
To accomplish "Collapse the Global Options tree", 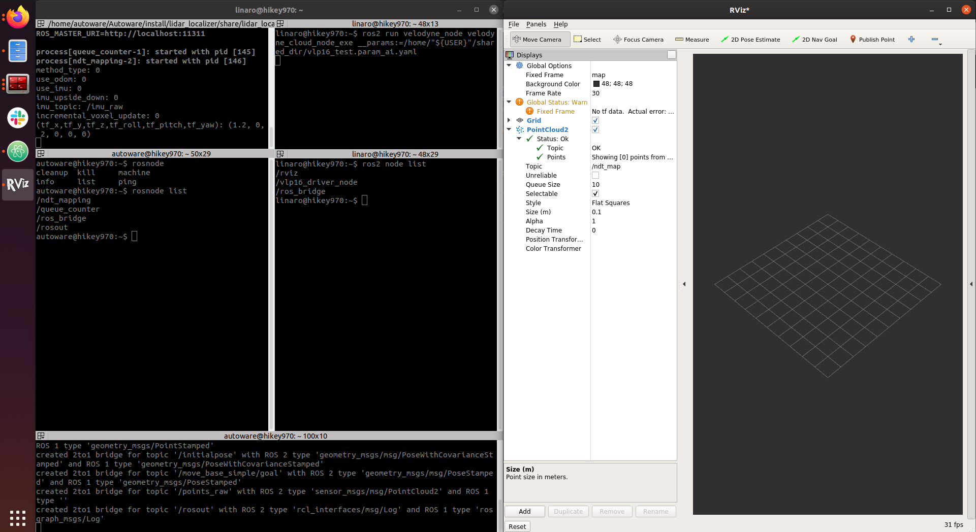I will [x=509, y=65].
